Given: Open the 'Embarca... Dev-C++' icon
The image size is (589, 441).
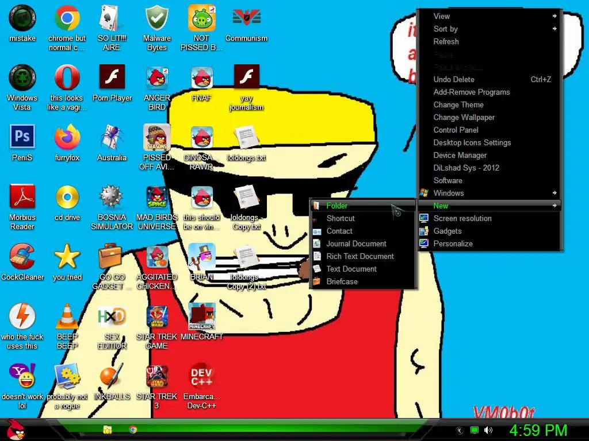Looking at the screenshot, I should click(202, 376).
